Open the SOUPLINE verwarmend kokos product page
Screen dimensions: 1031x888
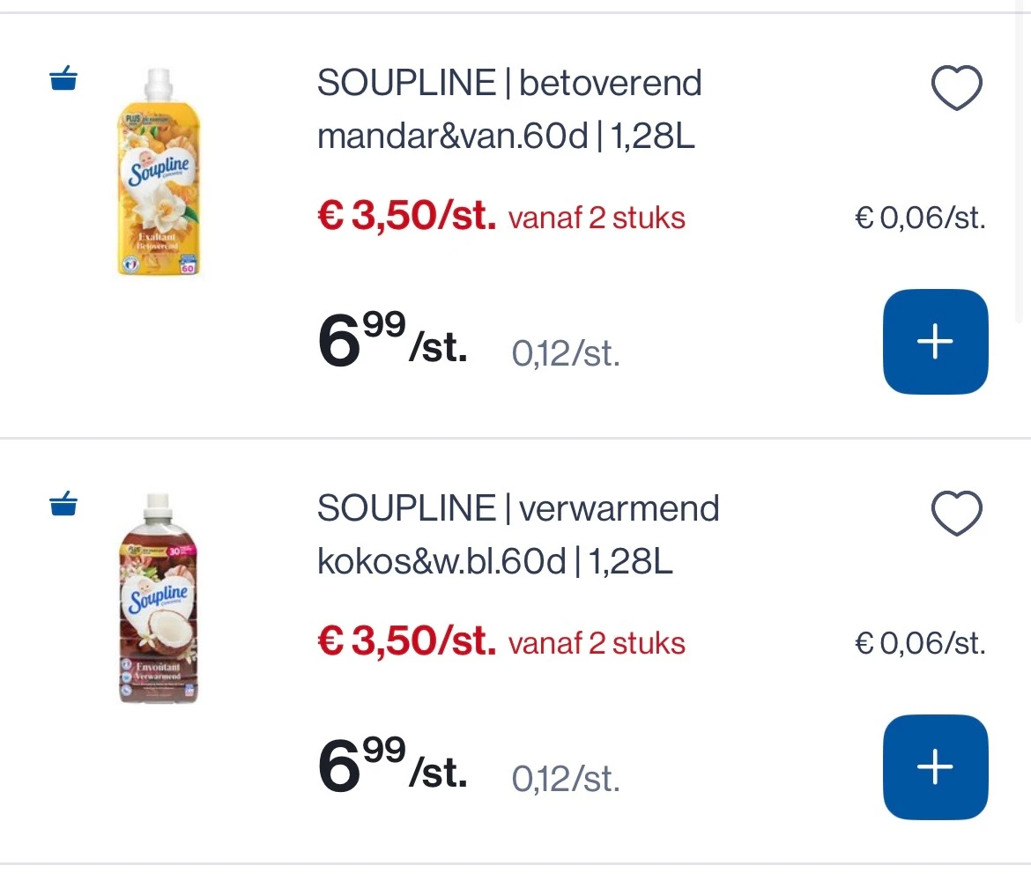click(517, 534)
